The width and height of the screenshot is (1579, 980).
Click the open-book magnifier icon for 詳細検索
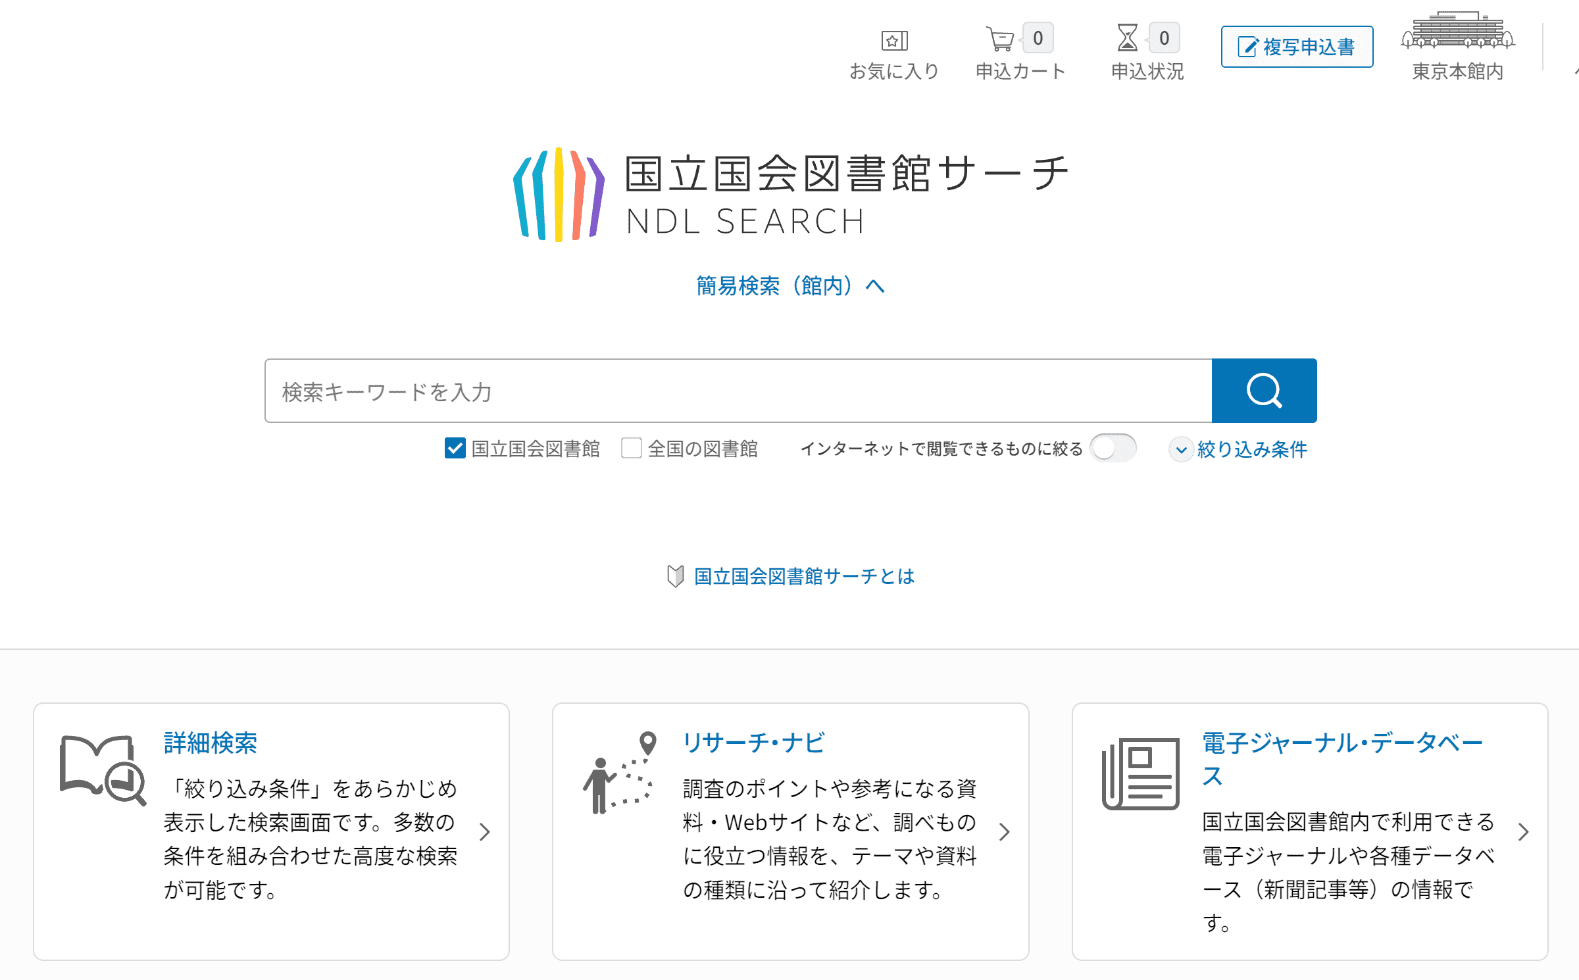point(103,770)
